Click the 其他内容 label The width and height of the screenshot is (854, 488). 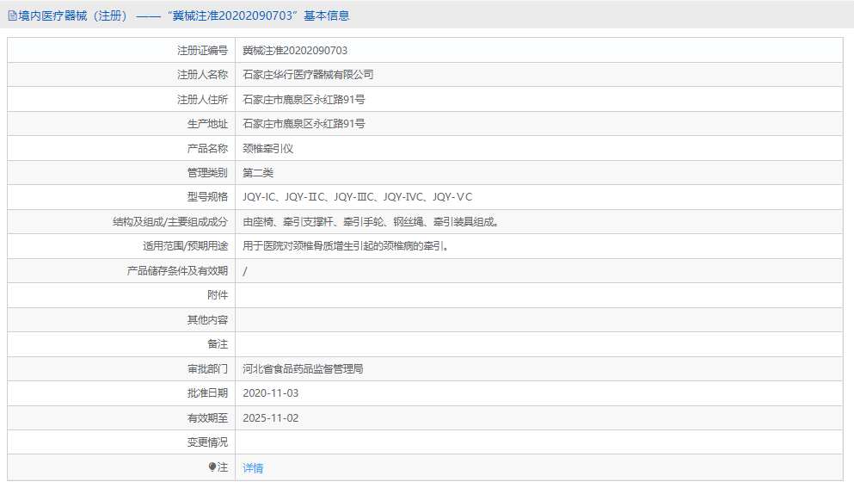[x=207, y=320]
